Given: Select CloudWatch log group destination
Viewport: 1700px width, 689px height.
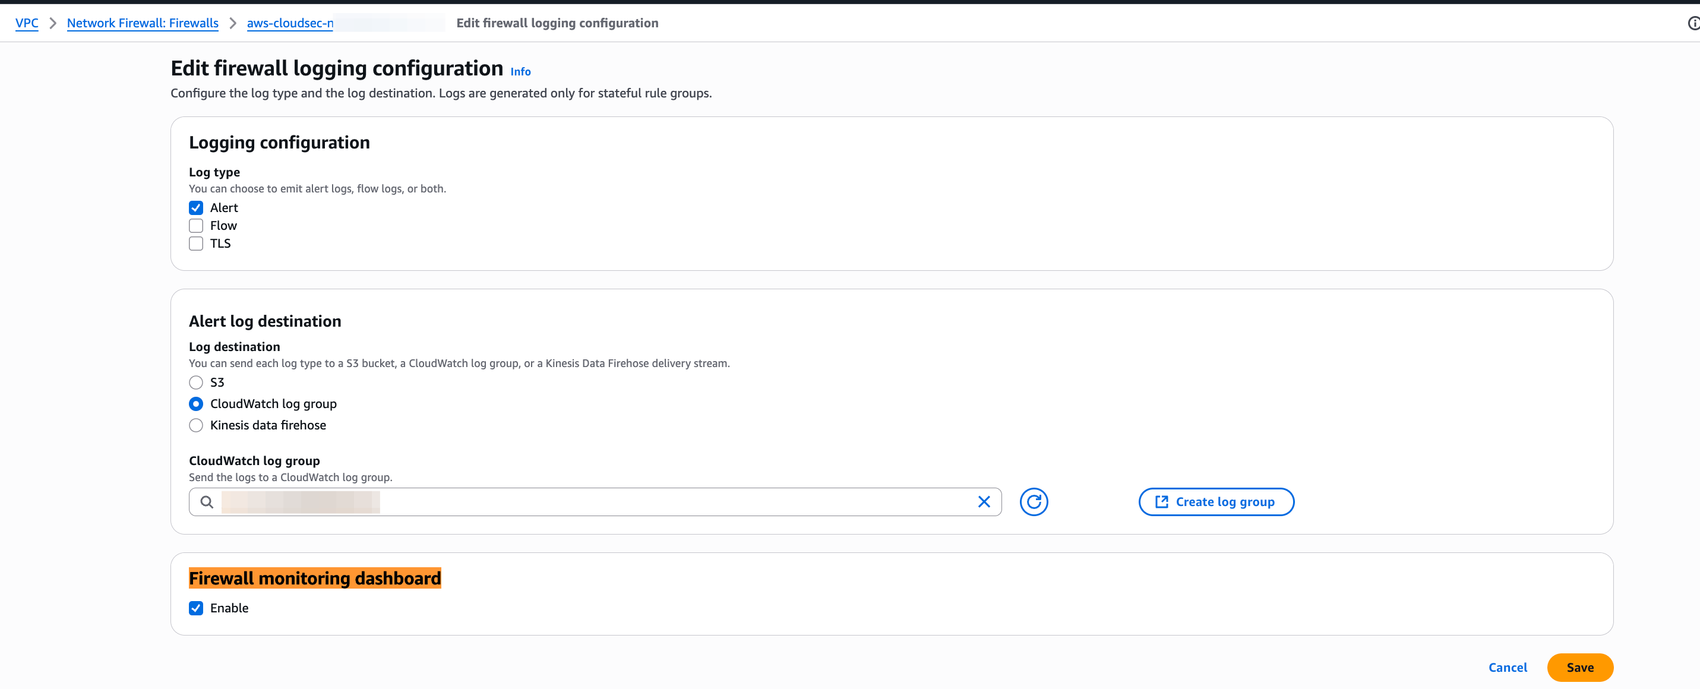Looking at the screenshot, I should (196, 403).
